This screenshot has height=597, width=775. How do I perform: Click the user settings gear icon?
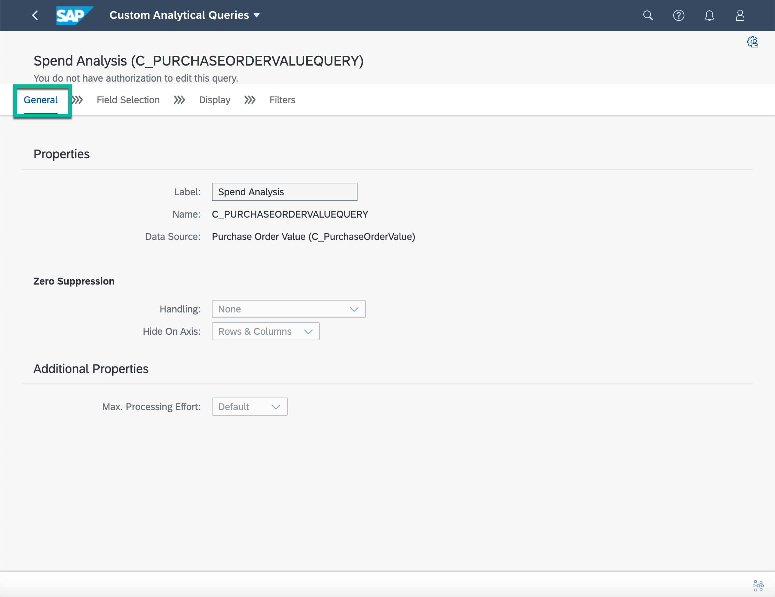point(752,42)
